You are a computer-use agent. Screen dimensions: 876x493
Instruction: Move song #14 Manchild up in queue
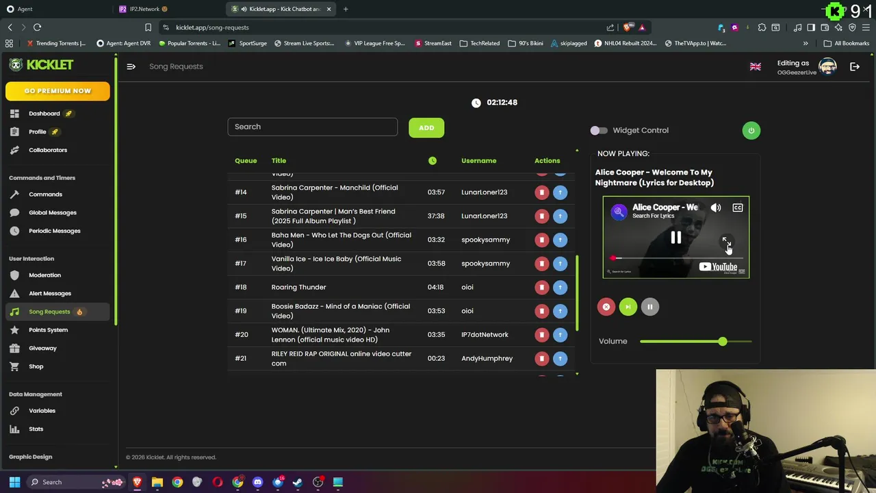point(560,192)
